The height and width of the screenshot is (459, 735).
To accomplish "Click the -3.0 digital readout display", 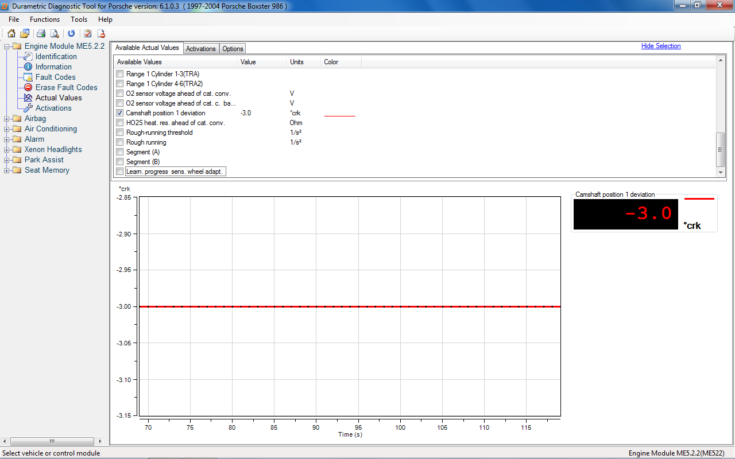I will (626, 214).
